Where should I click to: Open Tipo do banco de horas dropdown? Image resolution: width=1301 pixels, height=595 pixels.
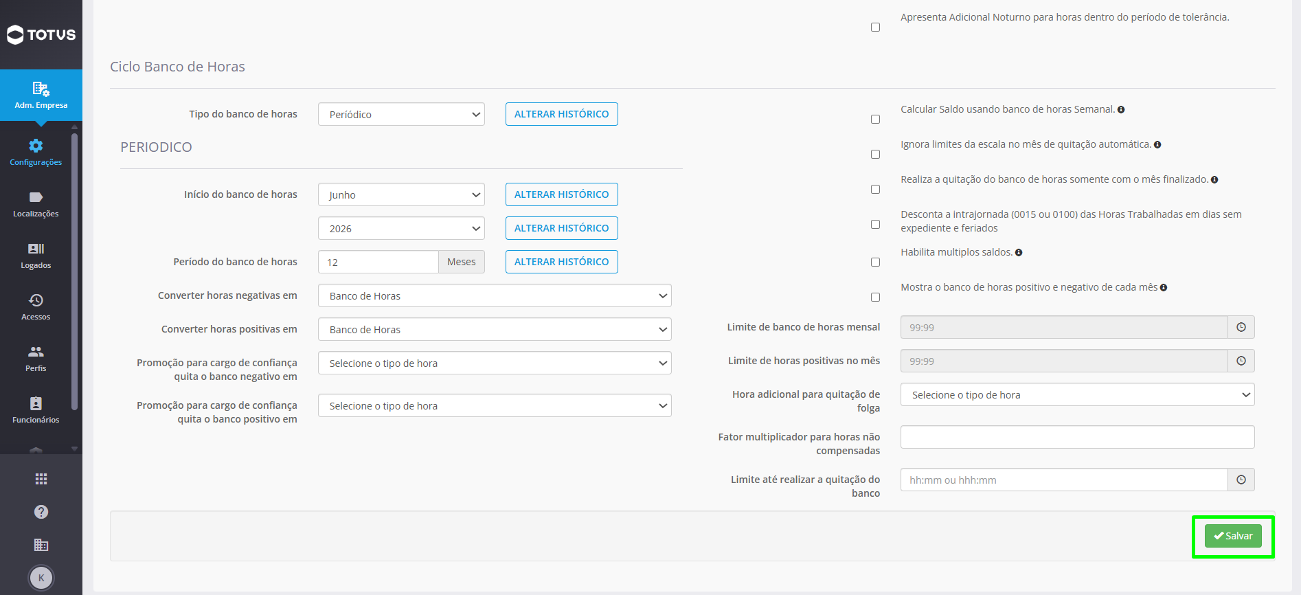click(x=401, y=114)
